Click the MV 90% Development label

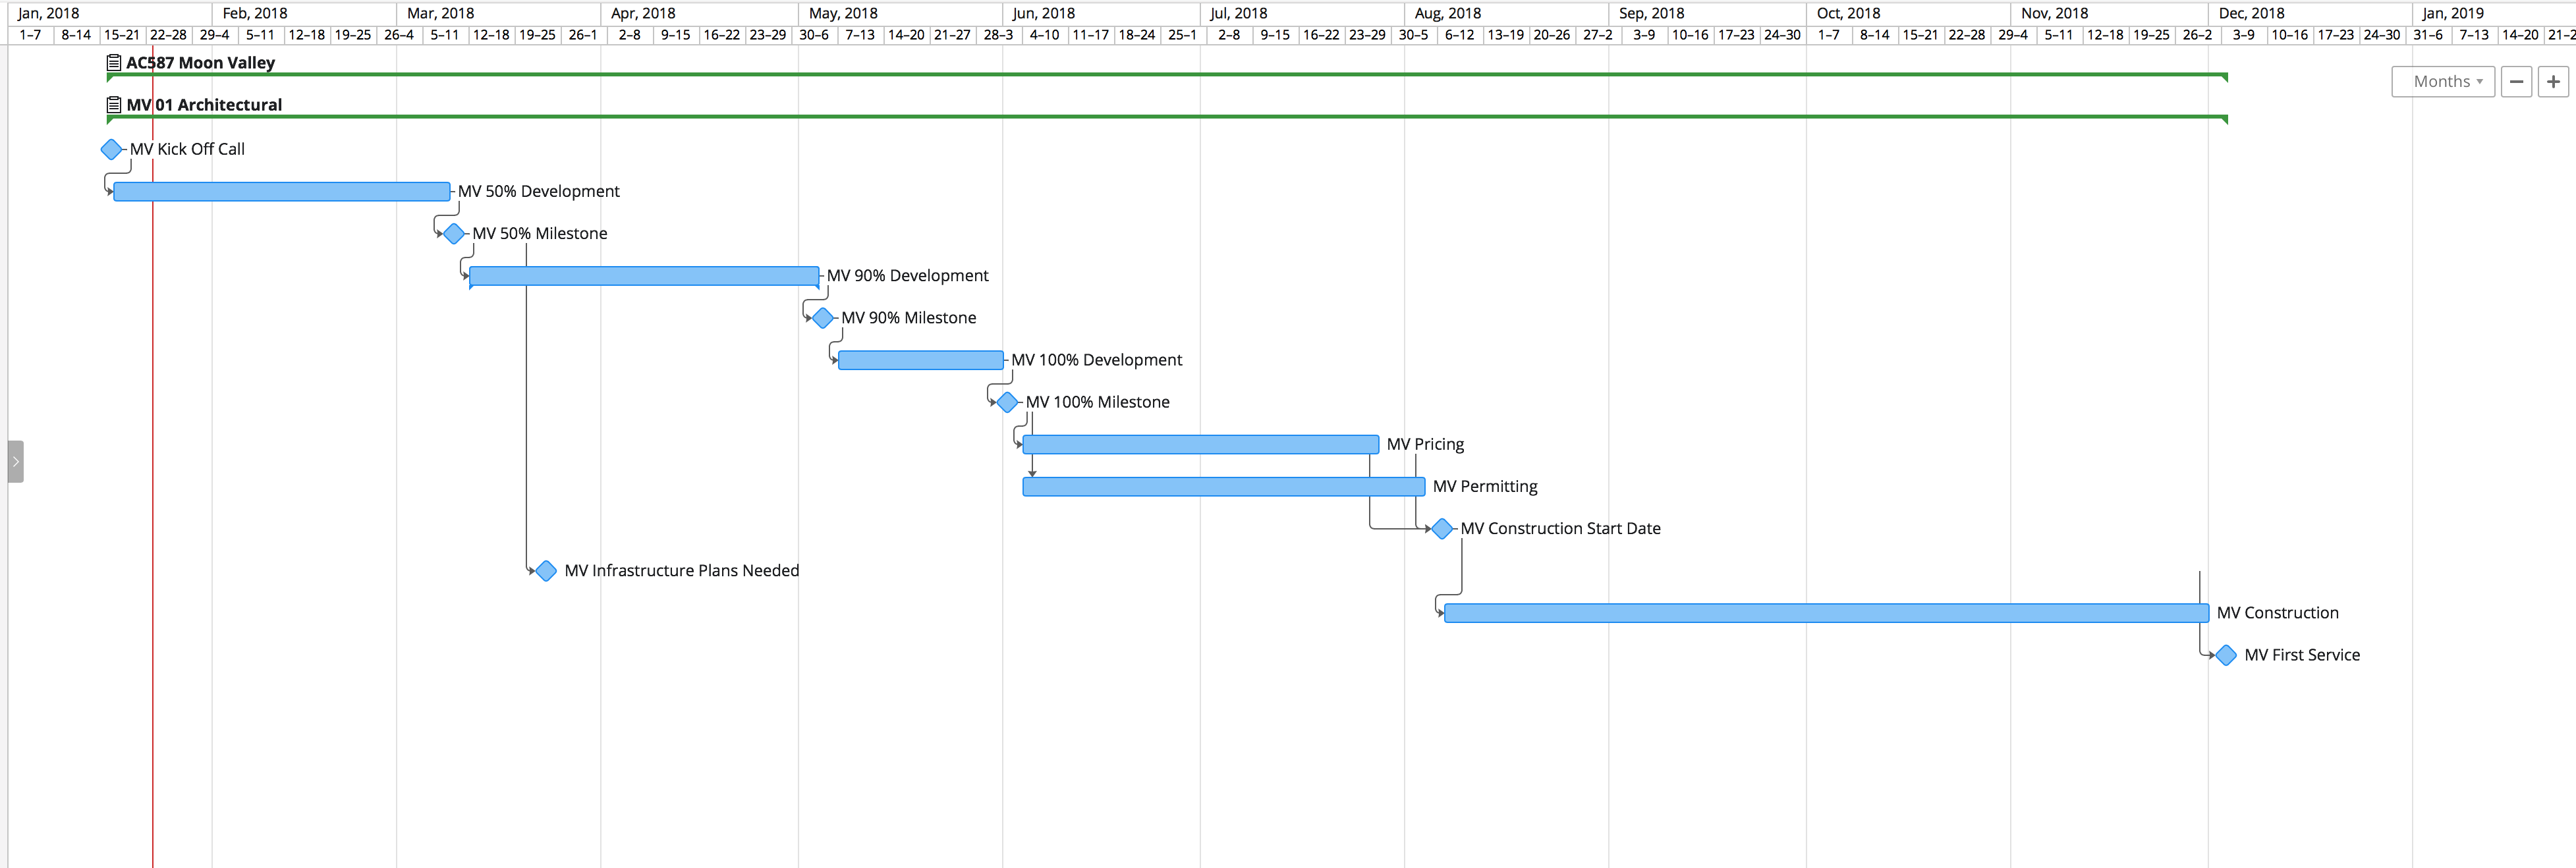[907, 275]
